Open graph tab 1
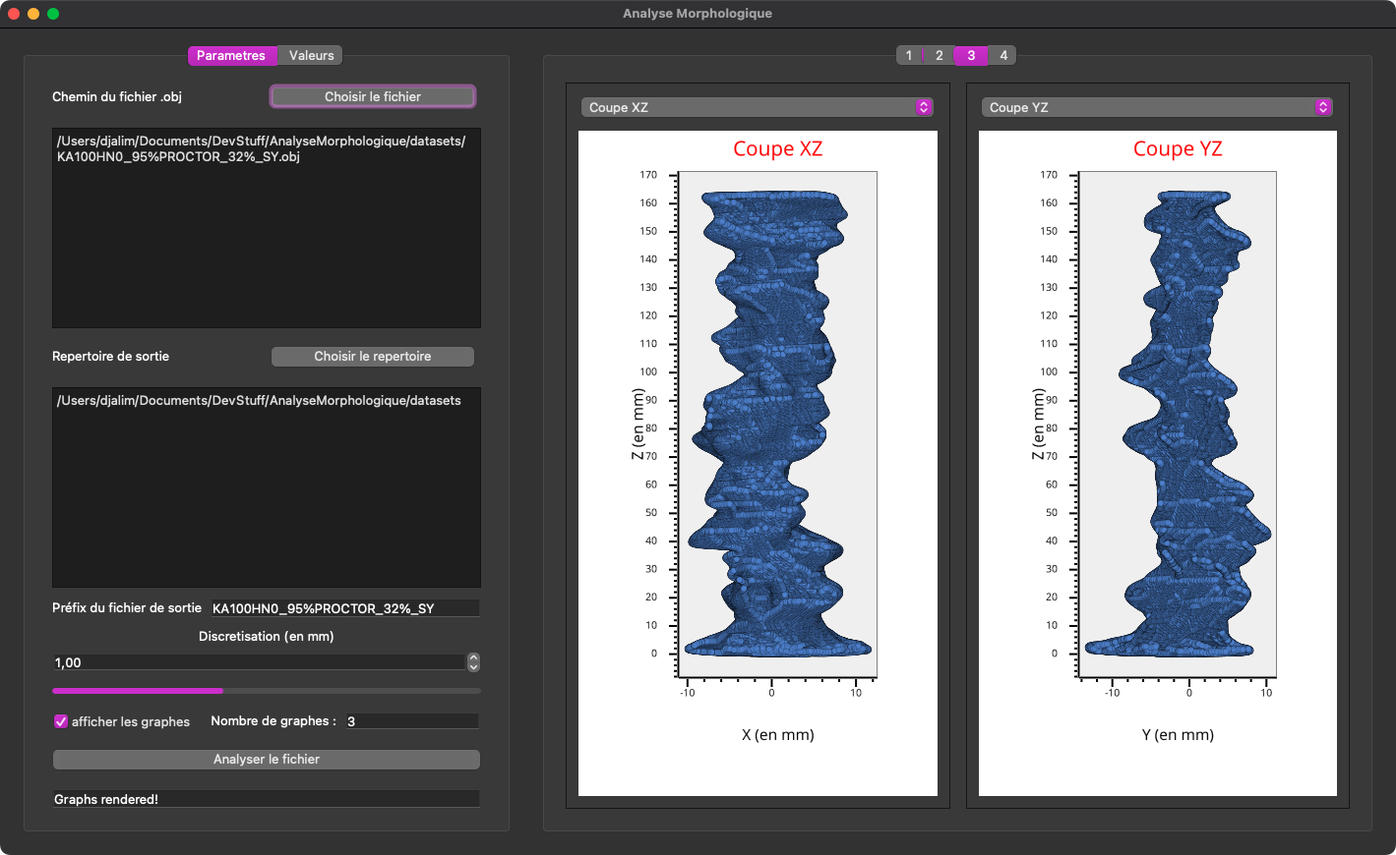Screen dimensions: 1396x855 point(909,56)
